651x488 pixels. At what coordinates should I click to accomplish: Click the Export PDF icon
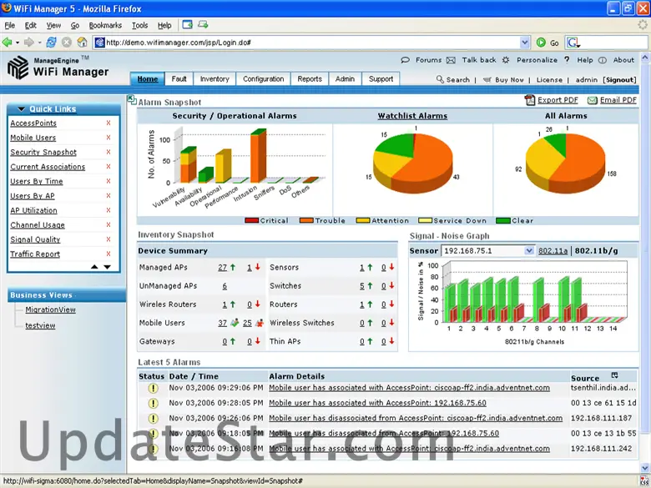[530, 100]
